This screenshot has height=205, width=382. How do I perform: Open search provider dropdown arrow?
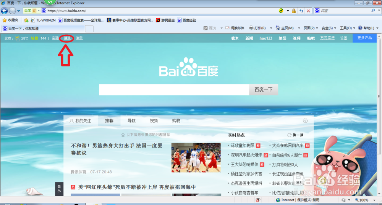click(x=379, y=10)
